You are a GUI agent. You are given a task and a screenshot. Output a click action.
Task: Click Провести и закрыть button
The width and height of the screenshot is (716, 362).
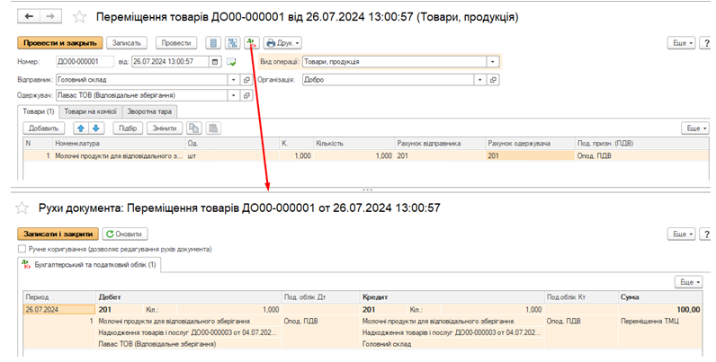[x=58, y=42]
